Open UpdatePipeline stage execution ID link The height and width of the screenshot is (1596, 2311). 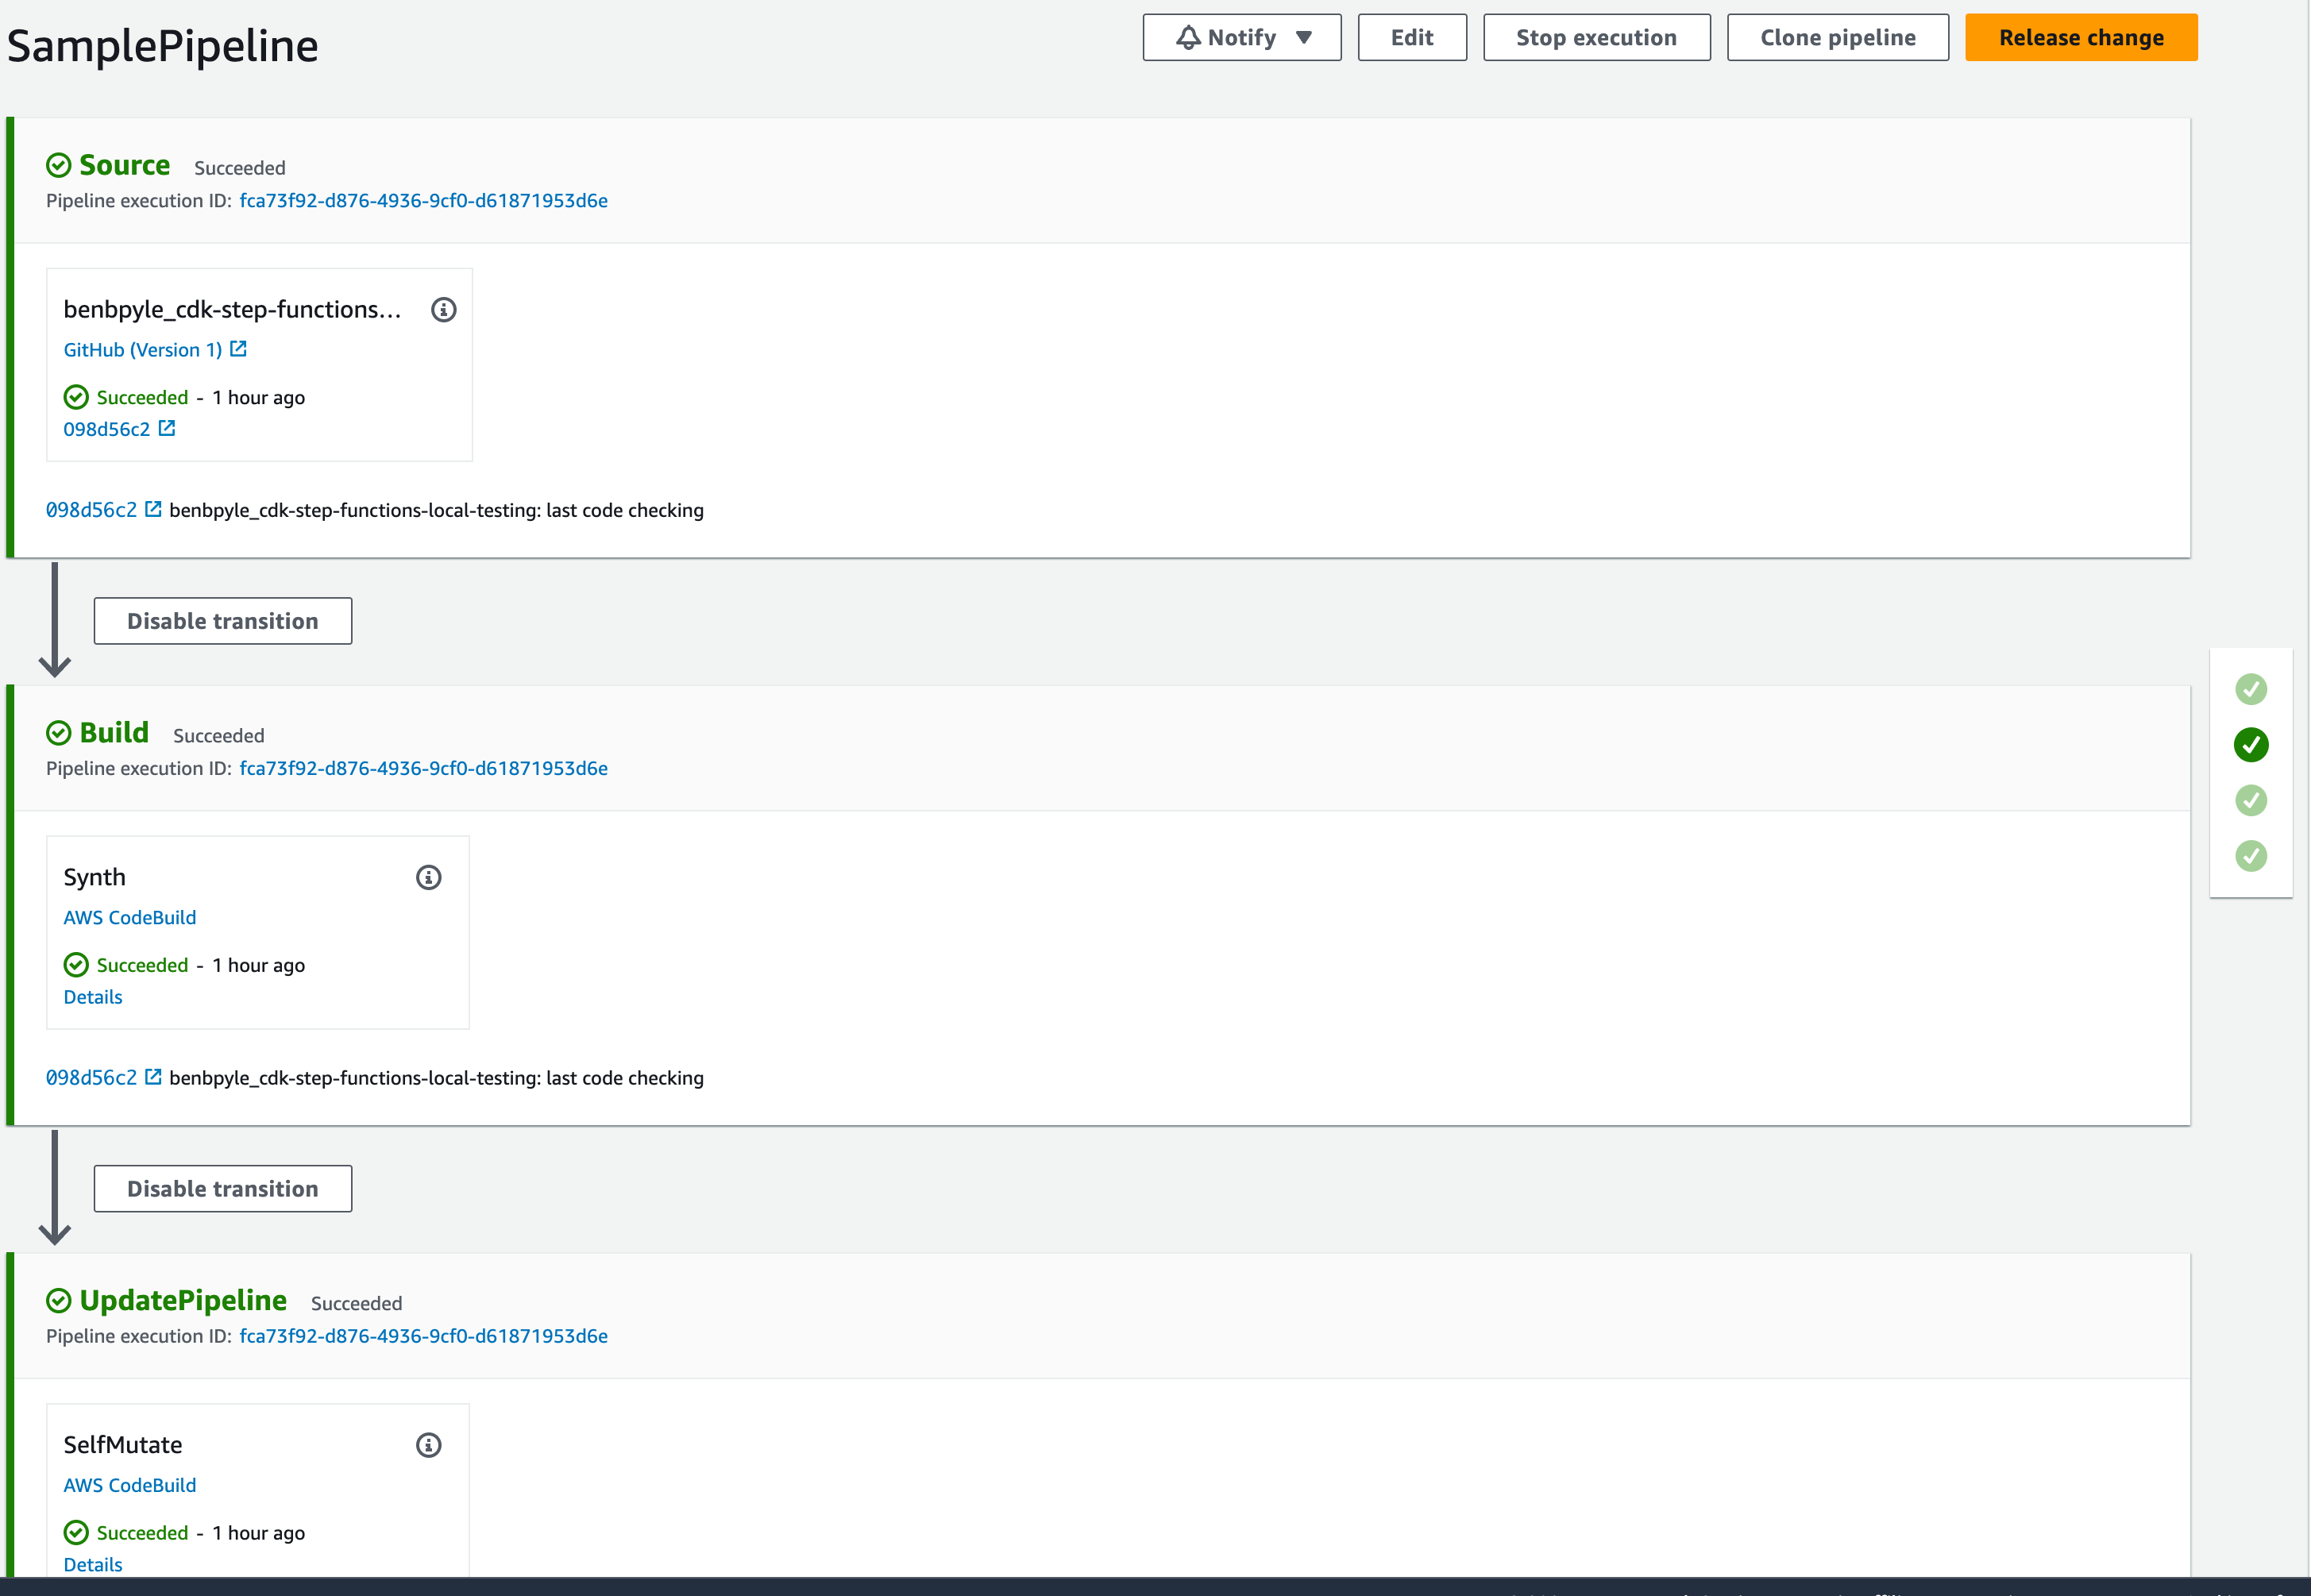tap(423, 1336)
